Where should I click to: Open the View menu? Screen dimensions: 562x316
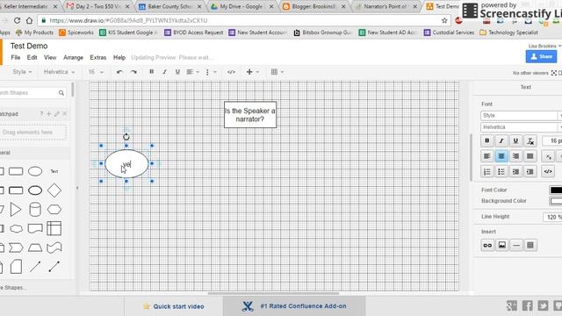pos(50,57)
